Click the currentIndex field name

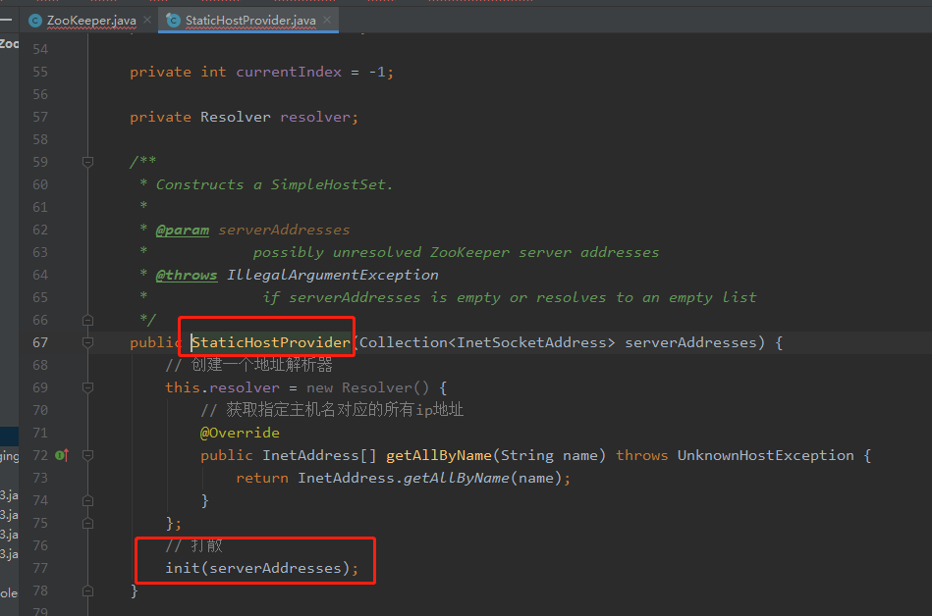(289, 72)
